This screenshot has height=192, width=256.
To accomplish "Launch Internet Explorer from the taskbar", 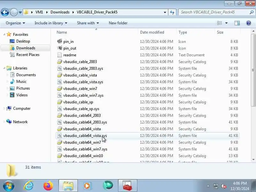I will pos(28,186).
